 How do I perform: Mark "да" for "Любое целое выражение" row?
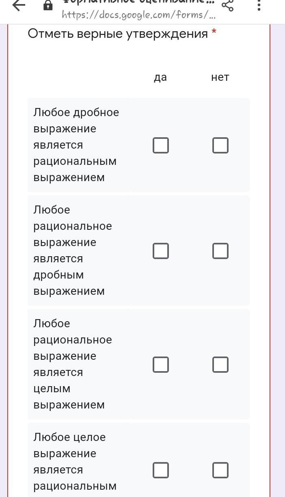(x=161, y=470)
